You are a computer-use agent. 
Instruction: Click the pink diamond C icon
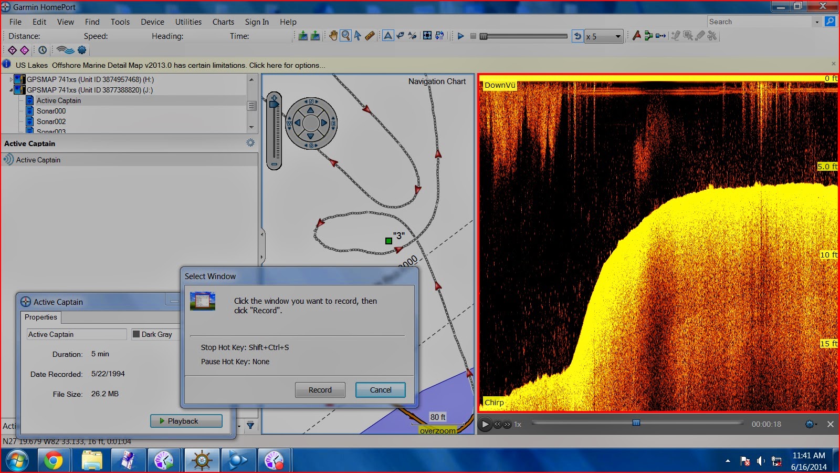click(24, 50)
